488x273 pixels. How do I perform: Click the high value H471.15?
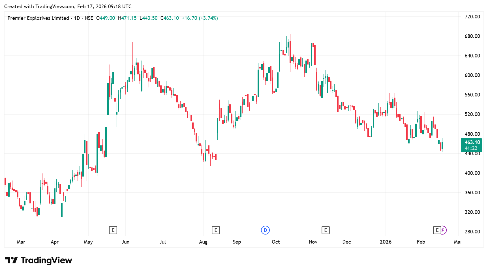127,18
